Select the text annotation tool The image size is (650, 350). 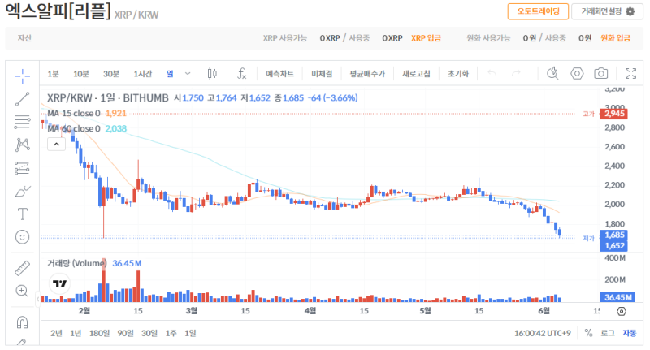tap(23, 214)
